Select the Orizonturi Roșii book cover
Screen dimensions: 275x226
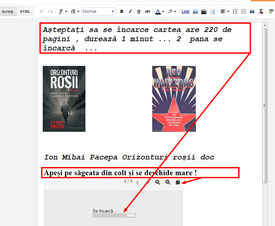point(64,99)
